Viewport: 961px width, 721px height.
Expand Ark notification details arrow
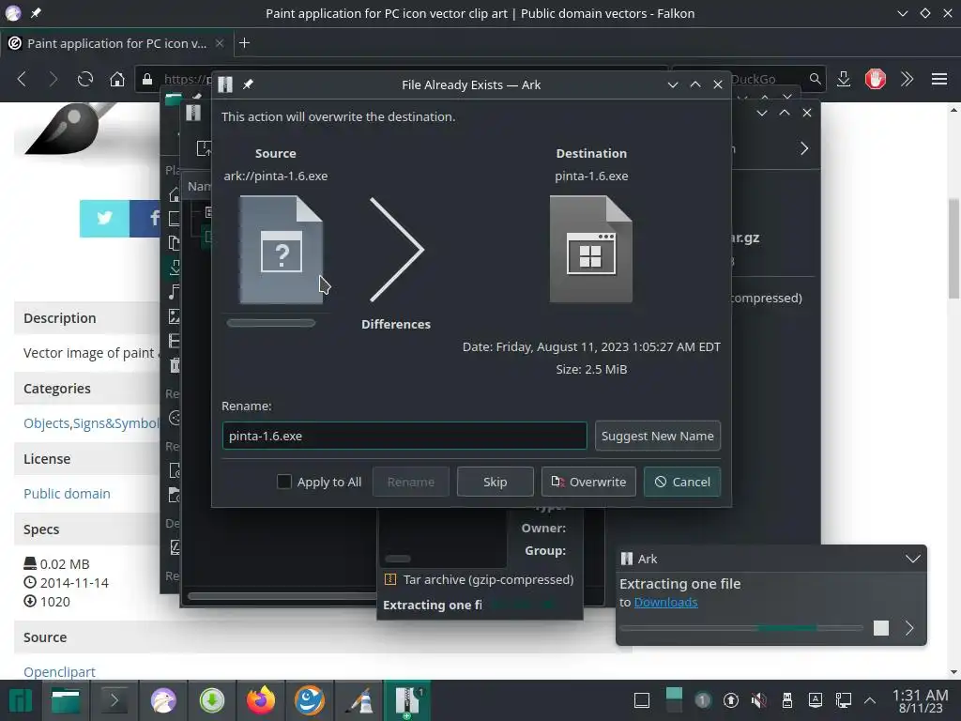click(x=909, y=628)
